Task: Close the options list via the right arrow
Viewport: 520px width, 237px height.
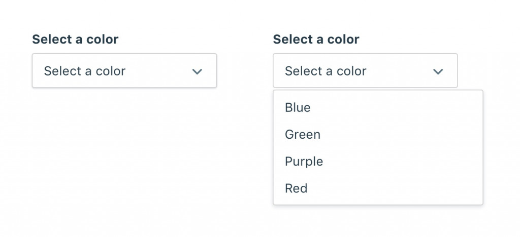Action: [x=438, y=71]
